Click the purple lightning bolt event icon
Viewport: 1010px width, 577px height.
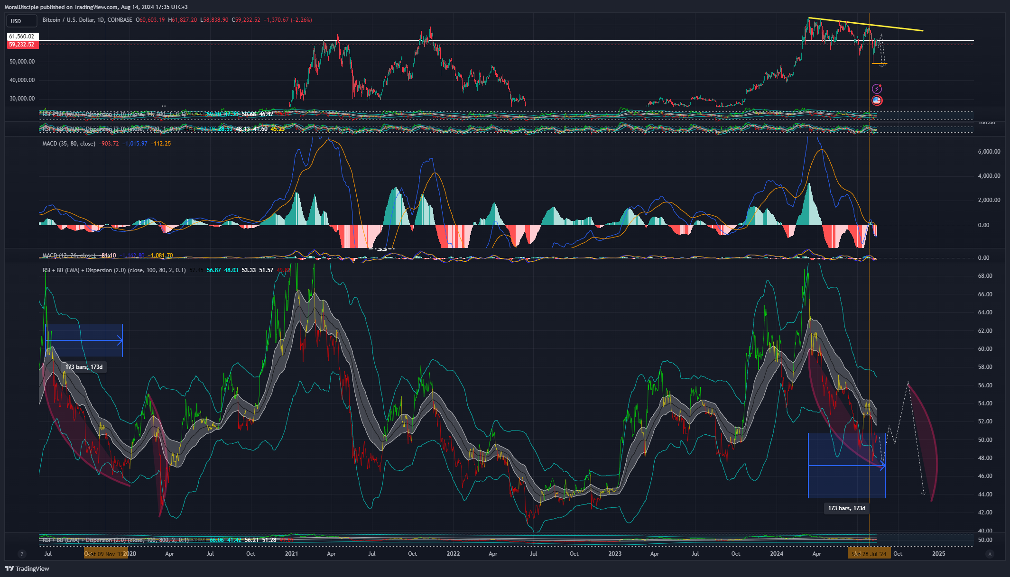pos(877,89)
